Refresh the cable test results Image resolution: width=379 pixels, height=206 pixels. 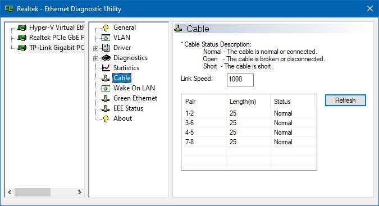coord(345,100)
